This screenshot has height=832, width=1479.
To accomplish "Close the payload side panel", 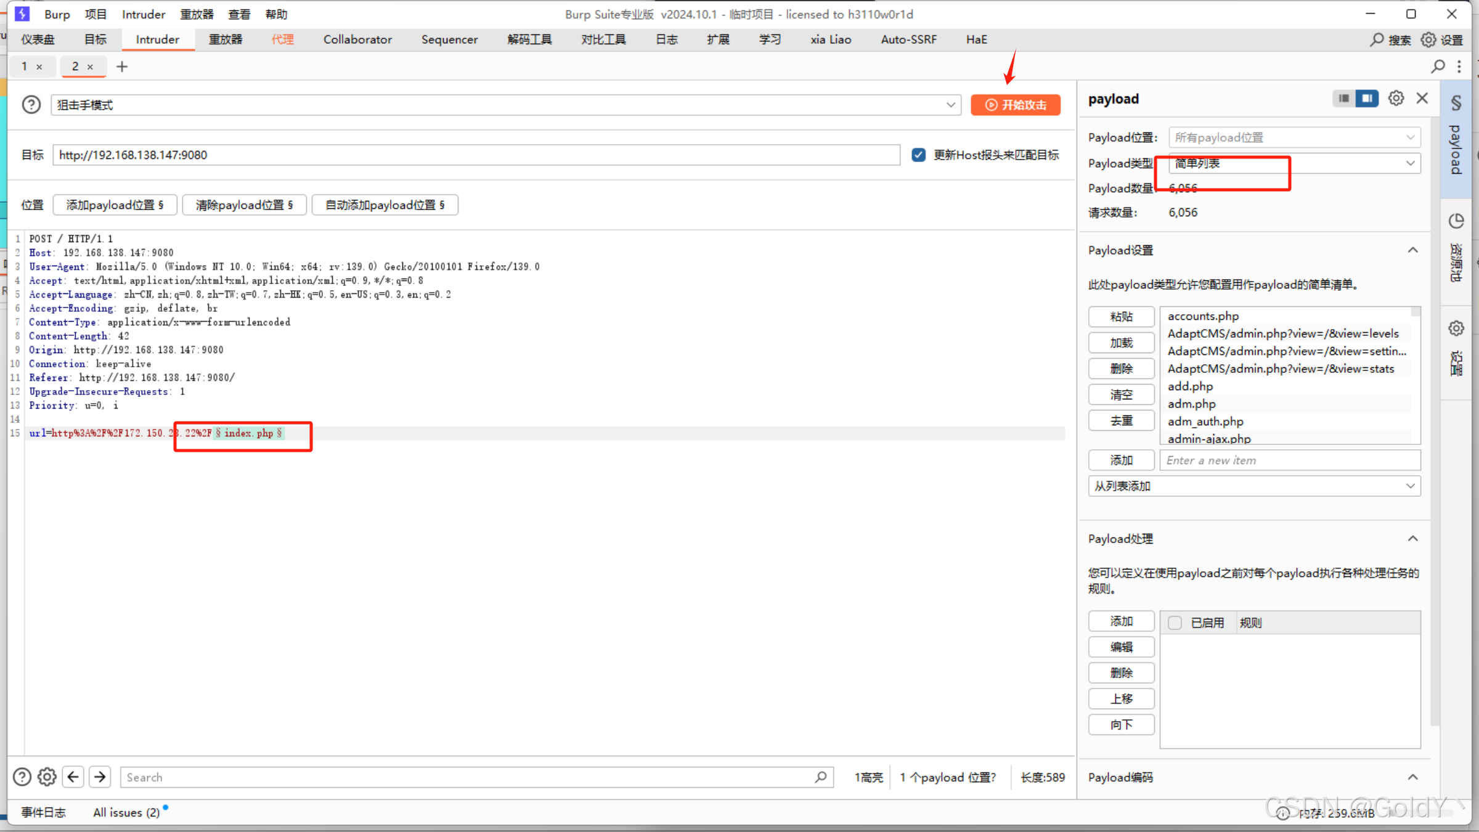I will click(x=1422, y=99).
